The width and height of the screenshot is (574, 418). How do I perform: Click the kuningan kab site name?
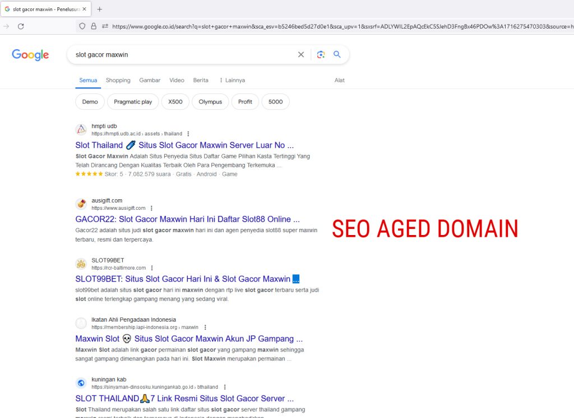pyautogui.click(x=109, y=379)
